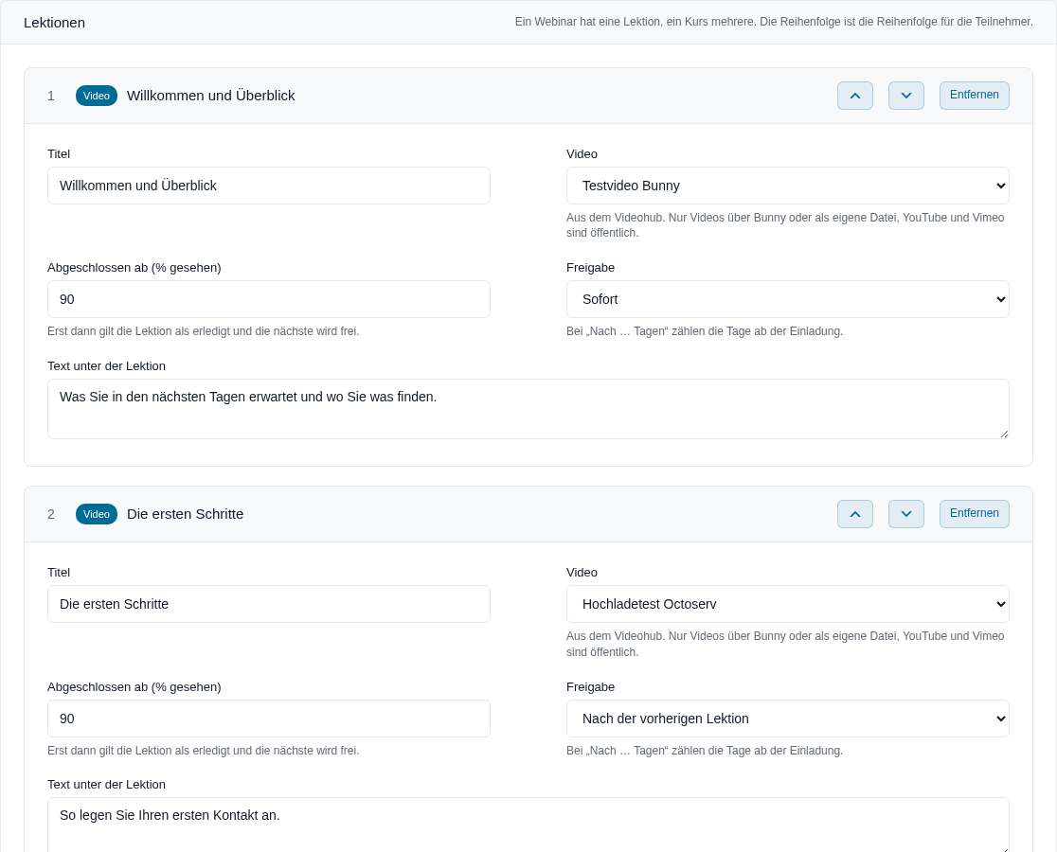Move lesson 1 Willkommen und Überblick down
This screenshot has height=852, width=1057.
(906, 96)
